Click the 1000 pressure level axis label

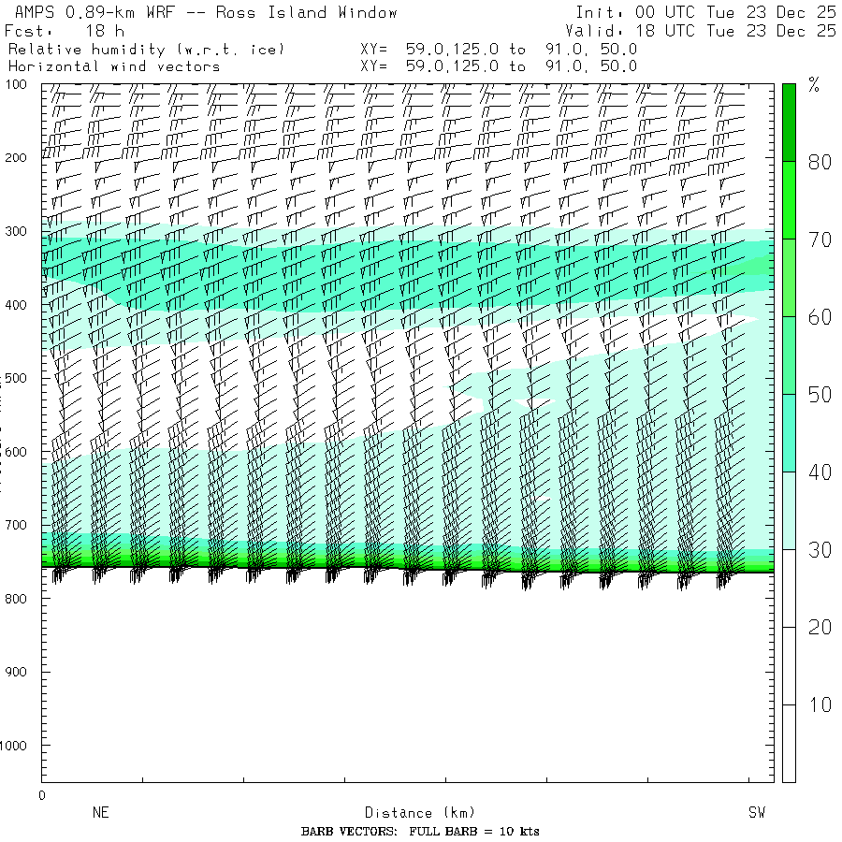pos(21,746)
